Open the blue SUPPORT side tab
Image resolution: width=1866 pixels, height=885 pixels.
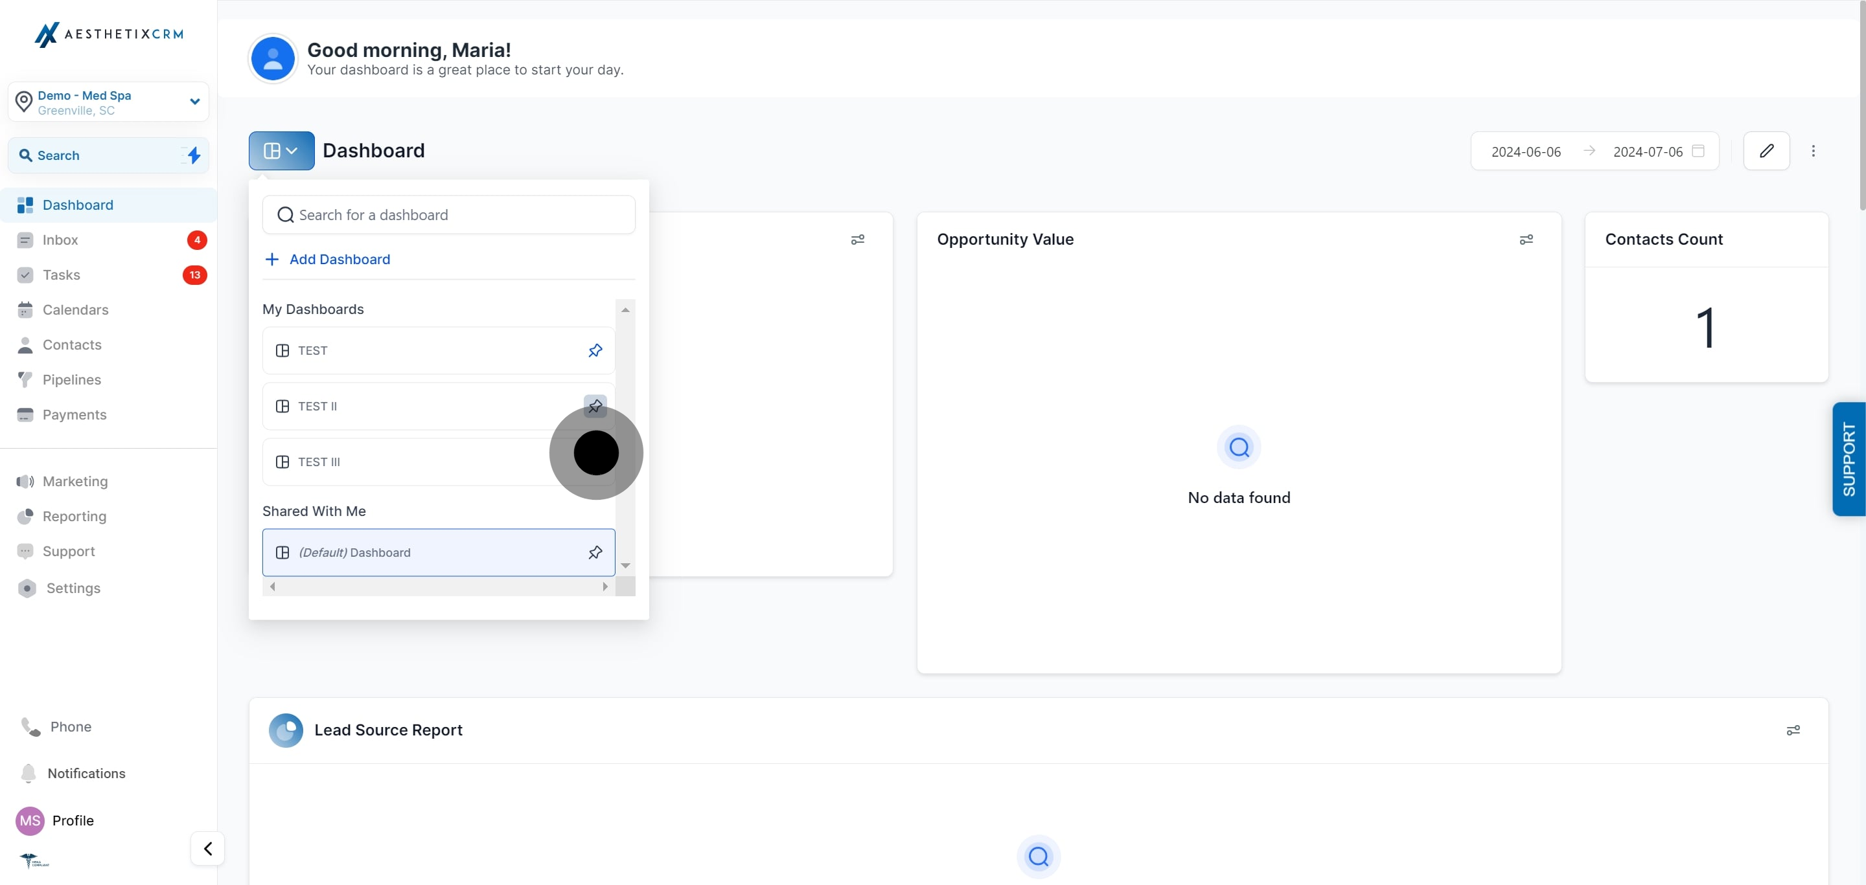1849,459
